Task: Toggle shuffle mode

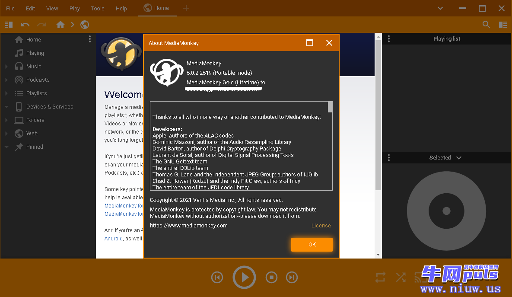Action: [x=401, y=278]
